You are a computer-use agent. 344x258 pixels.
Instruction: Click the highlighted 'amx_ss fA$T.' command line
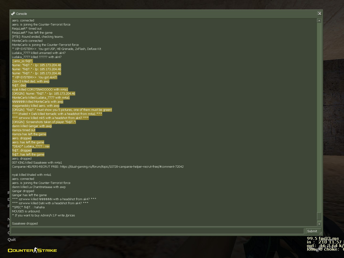point(22,61)
